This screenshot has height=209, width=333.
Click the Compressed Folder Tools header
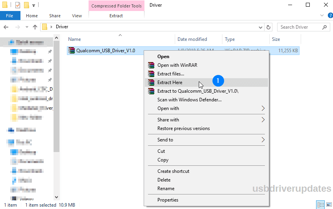pyautogui.click(x=117, y=6)
